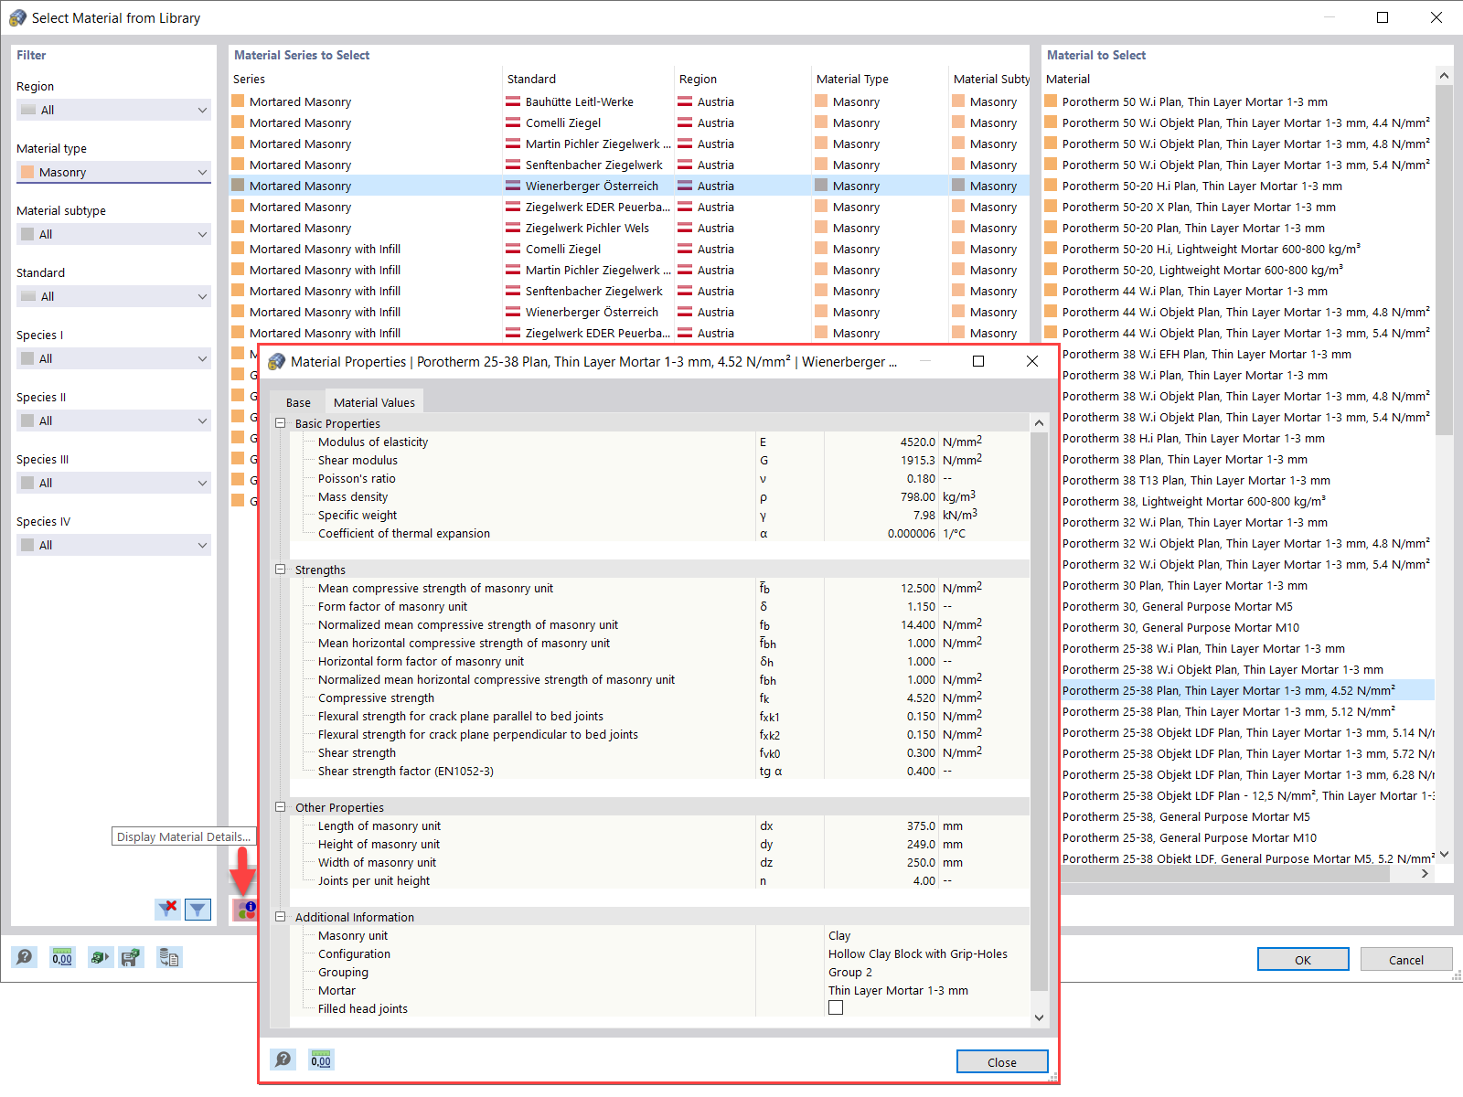
Task: Click the database export to document icon
Action: tap(169, 957)
